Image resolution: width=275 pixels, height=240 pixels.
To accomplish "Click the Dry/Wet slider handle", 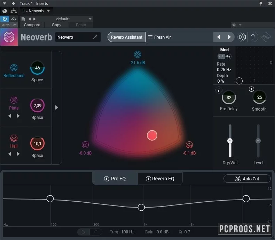I will (230, 141).
